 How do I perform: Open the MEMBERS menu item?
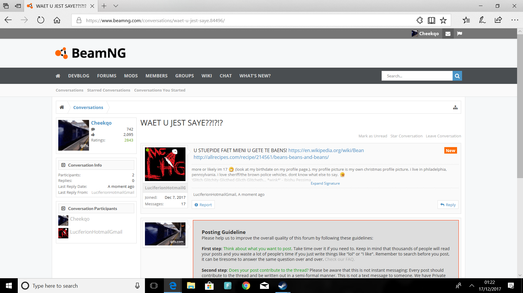point(156,76)
